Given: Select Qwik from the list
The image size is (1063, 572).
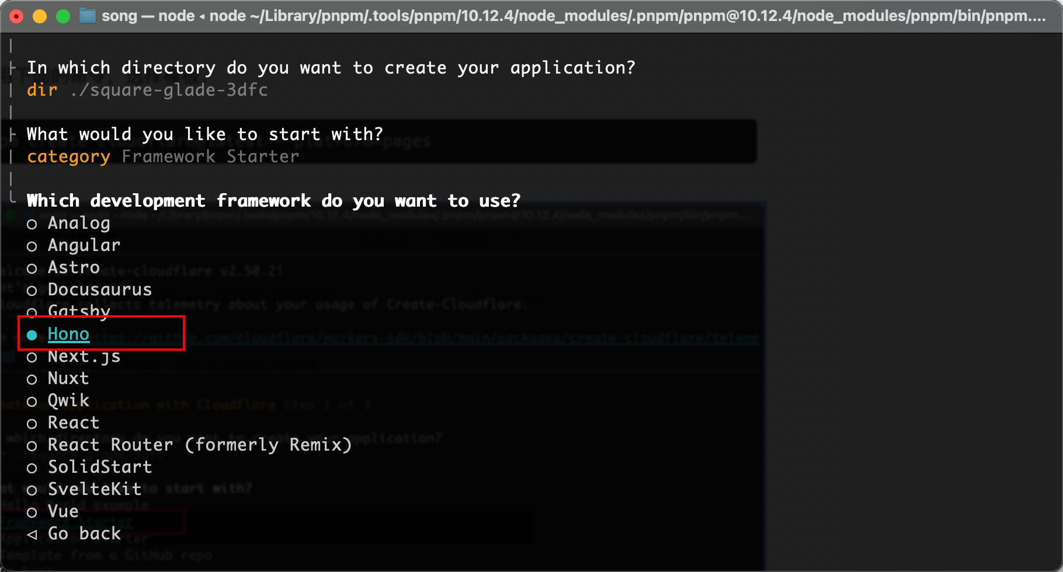Looking at the screenshot, I should coord(68,400).
